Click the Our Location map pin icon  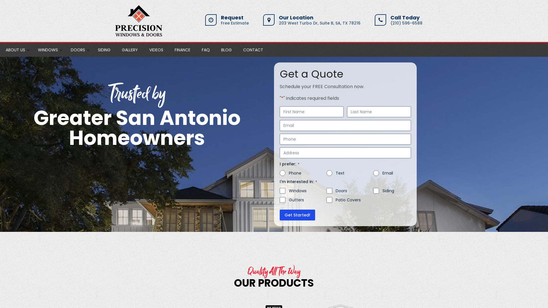pos(269,20)
